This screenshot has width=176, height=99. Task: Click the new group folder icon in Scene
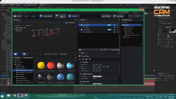pyautogui.click(x=80, y=50)
